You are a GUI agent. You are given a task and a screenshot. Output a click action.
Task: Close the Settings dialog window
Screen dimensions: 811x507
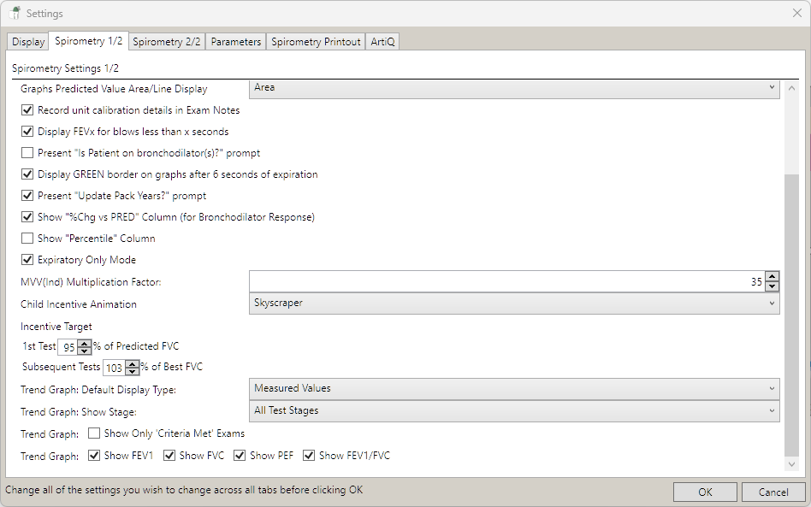pyautogui.click(x=796, y=13)
